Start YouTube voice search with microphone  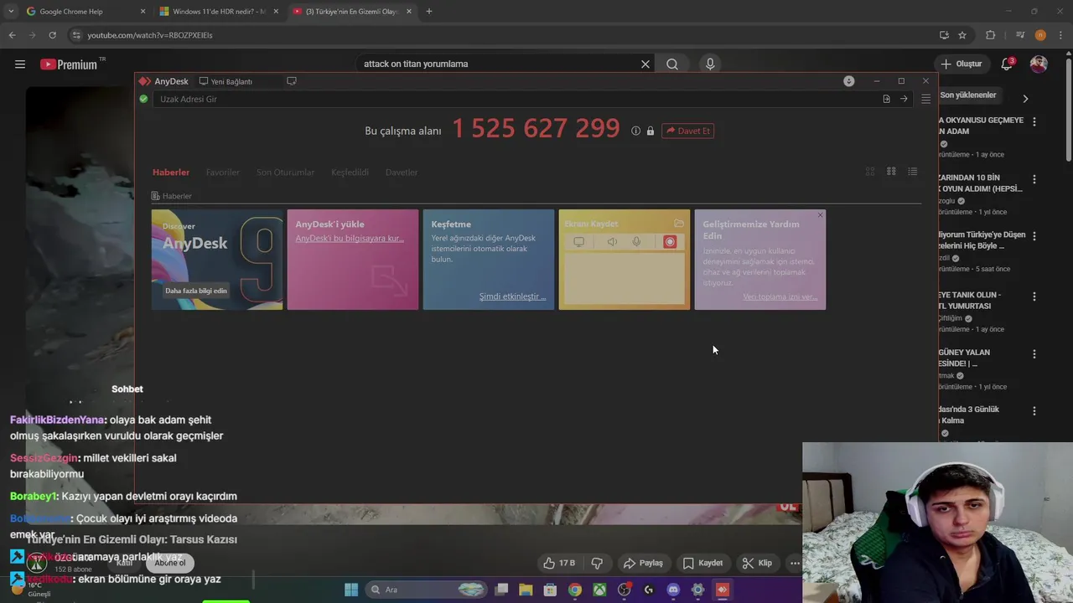(710, 64)
